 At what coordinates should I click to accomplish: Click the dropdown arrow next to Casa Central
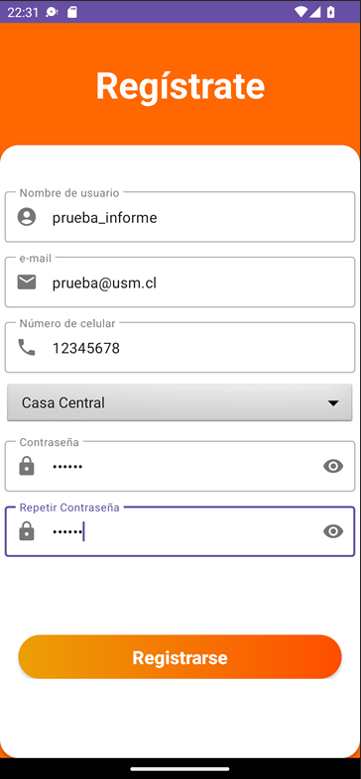pyautogui.click(x=333, y=403)
